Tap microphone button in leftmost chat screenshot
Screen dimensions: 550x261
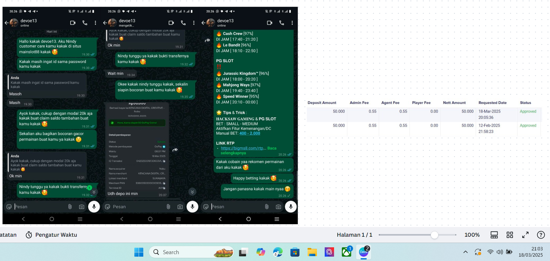[94, 206]
